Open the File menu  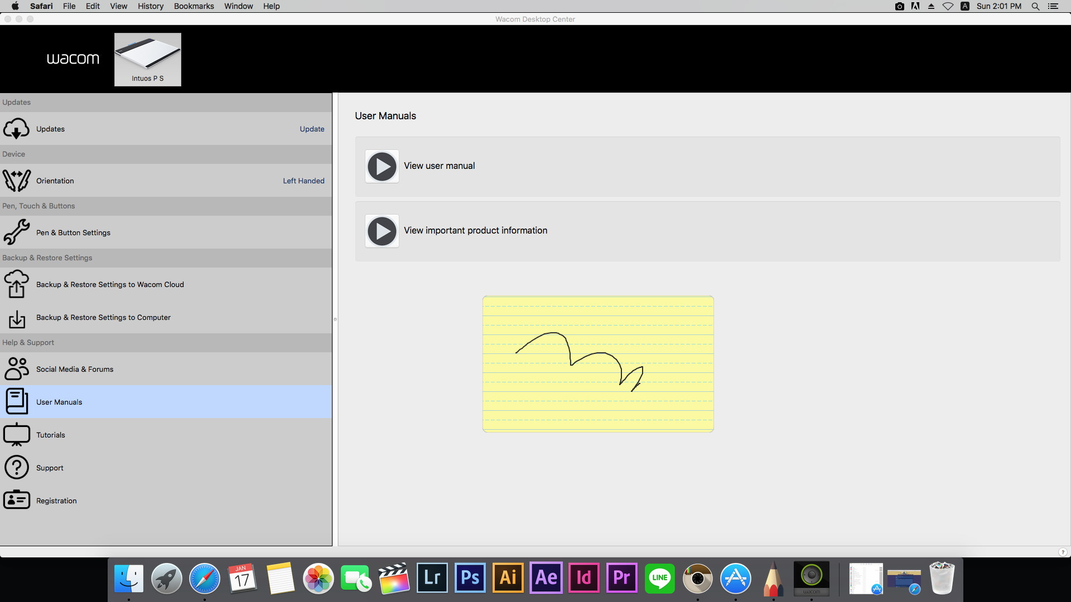coord(69,6)
